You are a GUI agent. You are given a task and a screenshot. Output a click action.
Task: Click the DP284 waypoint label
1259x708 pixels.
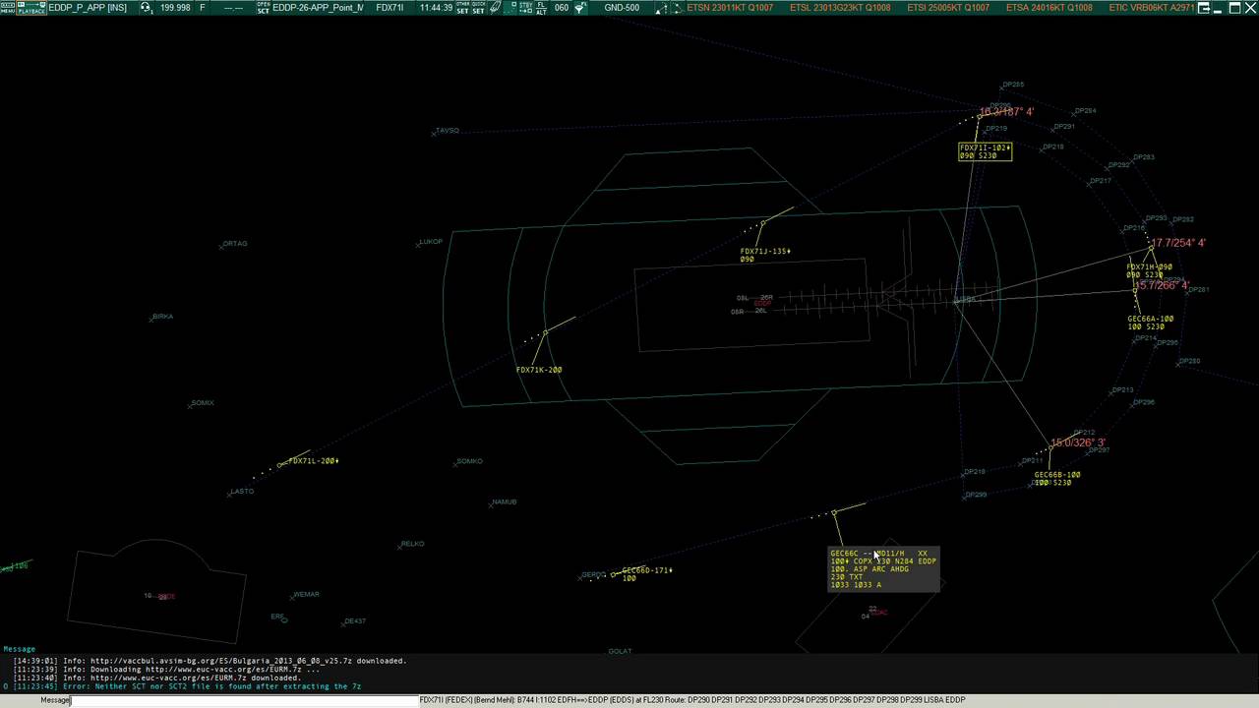pyautogui.click(x=1086, y=110)
